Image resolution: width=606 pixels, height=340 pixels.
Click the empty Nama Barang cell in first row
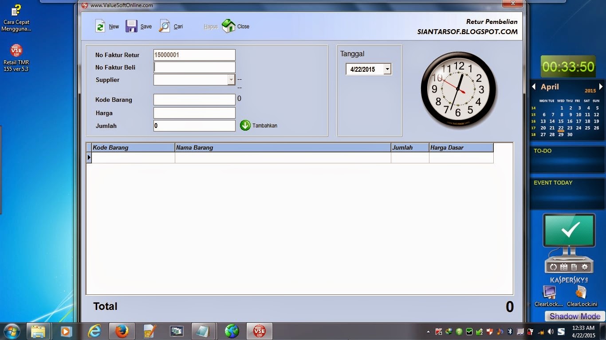click(x=283, y=158)
